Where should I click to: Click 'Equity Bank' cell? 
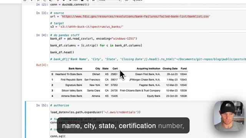click(x=154, y=96)
